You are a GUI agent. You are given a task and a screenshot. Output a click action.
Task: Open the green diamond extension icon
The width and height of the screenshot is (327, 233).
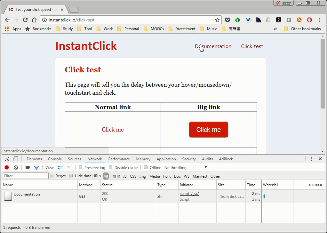[x=237, y=20]
